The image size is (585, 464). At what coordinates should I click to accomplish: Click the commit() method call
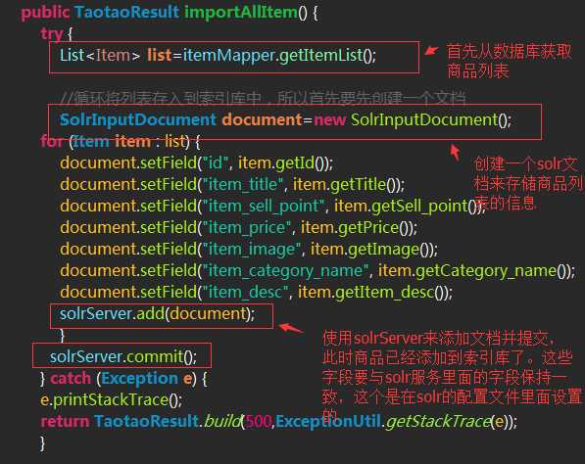click(161, 357)
